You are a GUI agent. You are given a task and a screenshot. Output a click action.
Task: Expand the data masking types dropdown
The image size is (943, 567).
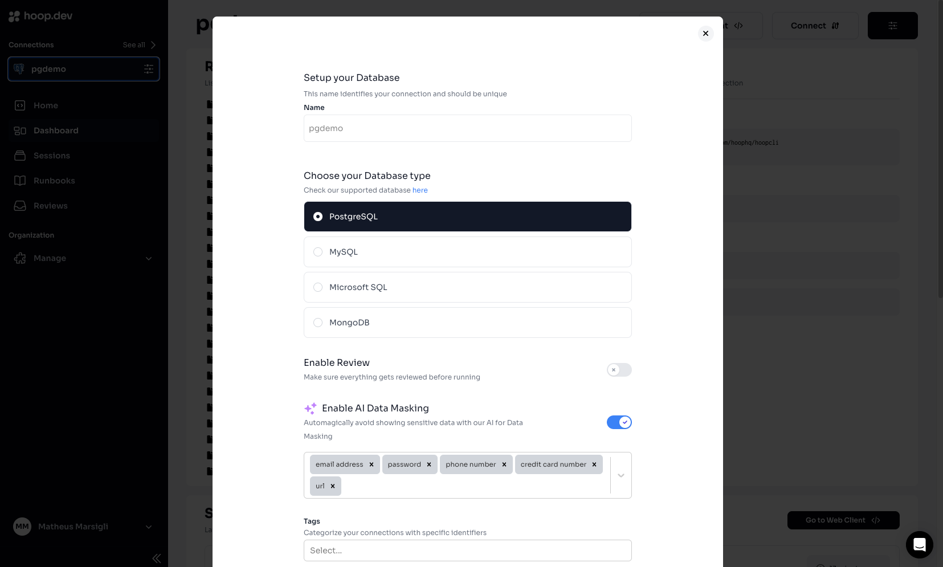pyautogui.click(x=621, y=475)
